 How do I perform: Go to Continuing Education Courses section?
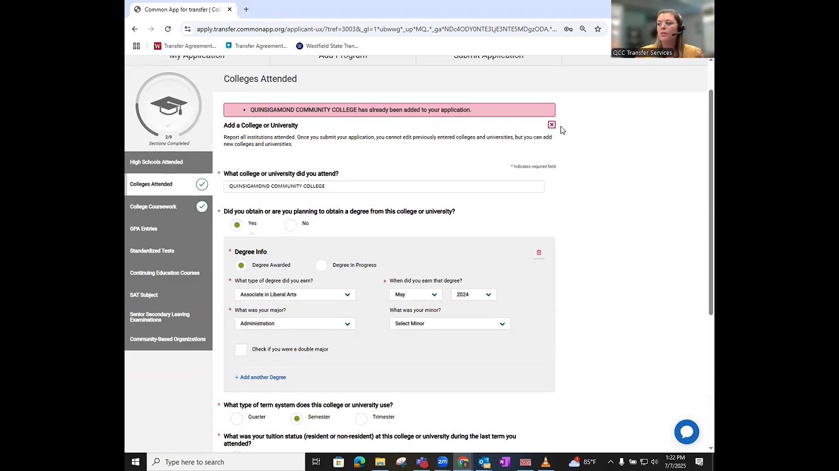(168, 273)
